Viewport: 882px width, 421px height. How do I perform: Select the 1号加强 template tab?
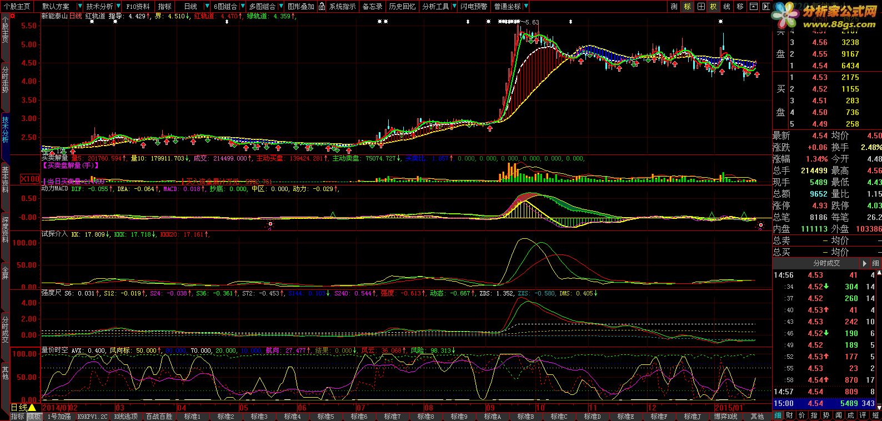click(x=59, y=417)
